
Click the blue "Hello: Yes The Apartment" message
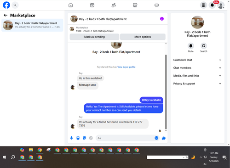tap(123, 108)
